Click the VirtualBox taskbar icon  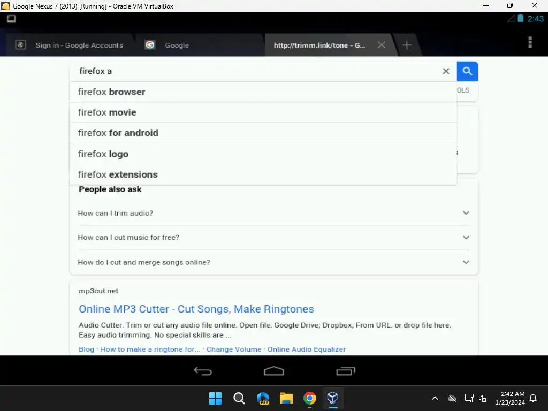tap(333, 398)
